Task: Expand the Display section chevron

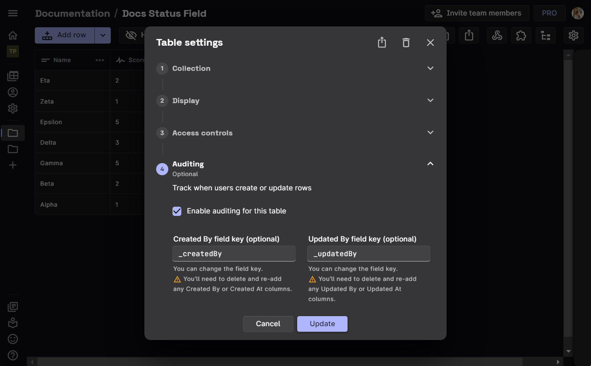Action: click(x=430, y=101)
